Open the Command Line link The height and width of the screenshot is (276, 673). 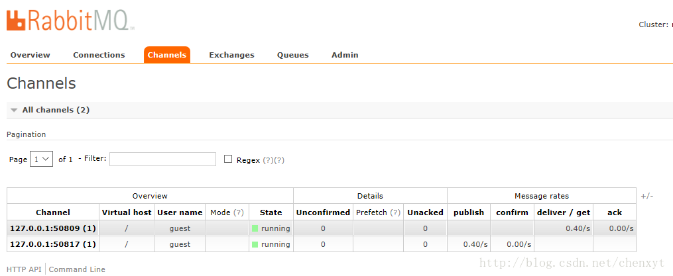click(77, 269)
